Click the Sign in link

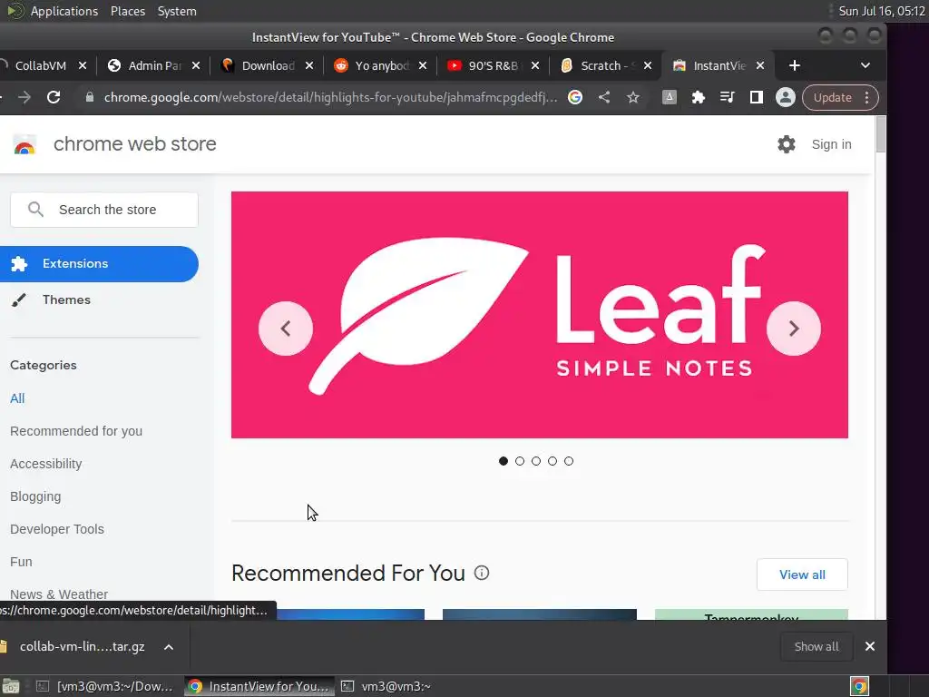(831, 144)
